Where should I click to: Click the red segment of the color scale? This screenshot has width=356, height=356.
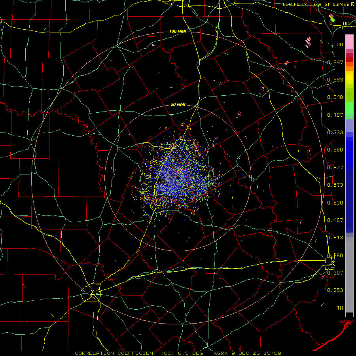point(349,59)
